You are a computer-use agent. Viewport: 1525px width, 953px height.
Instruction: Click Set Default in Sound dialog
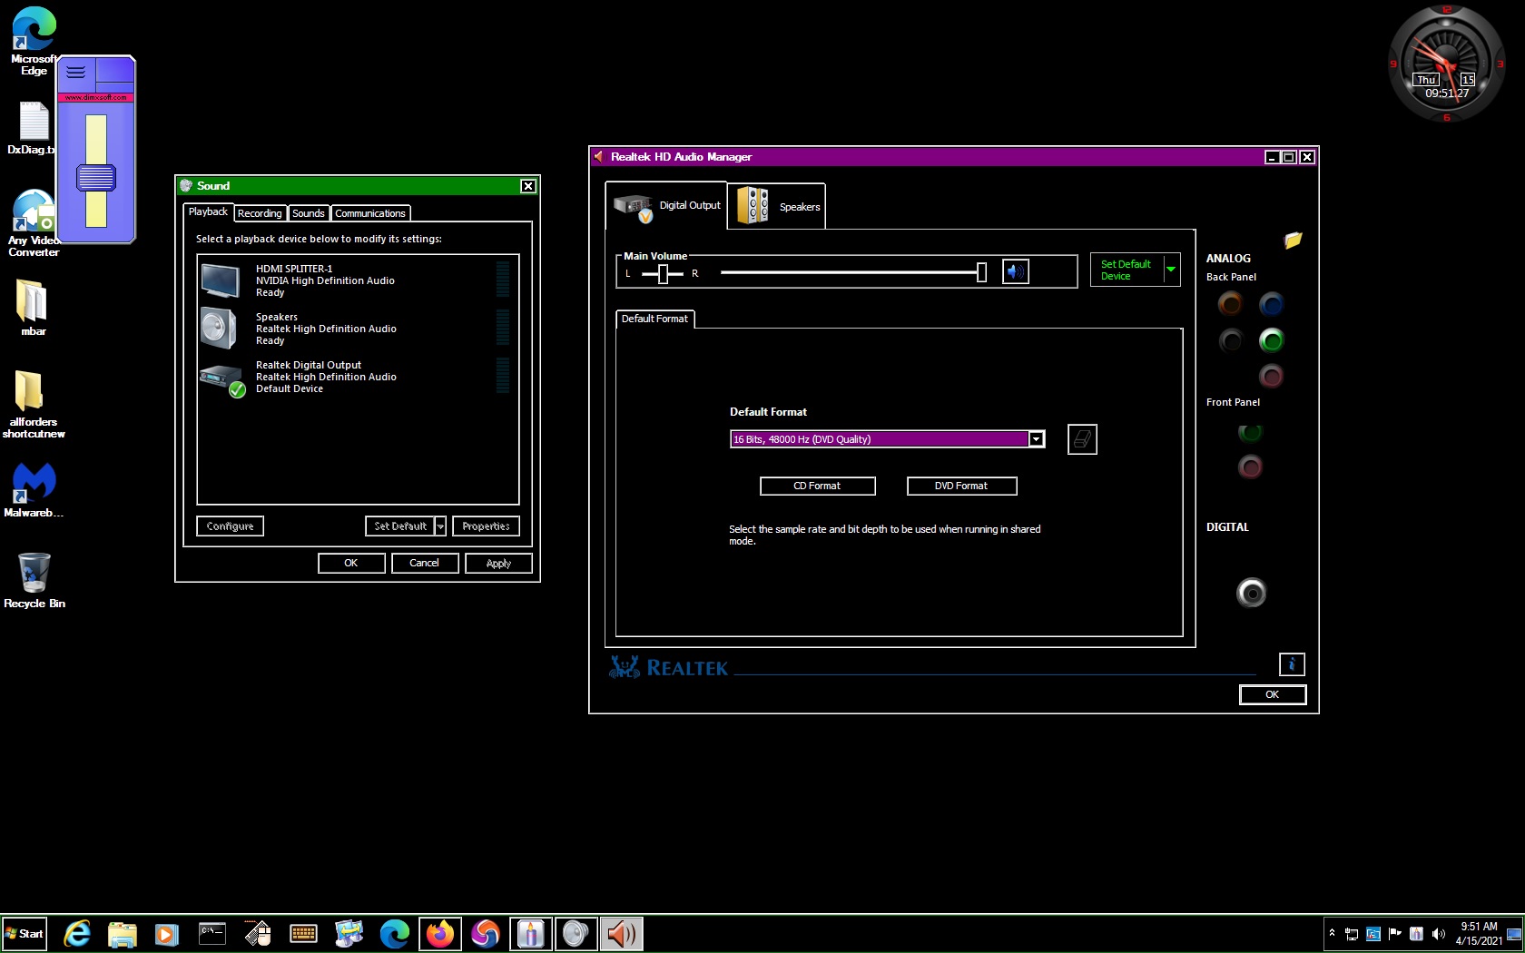(x=400, y=526)
